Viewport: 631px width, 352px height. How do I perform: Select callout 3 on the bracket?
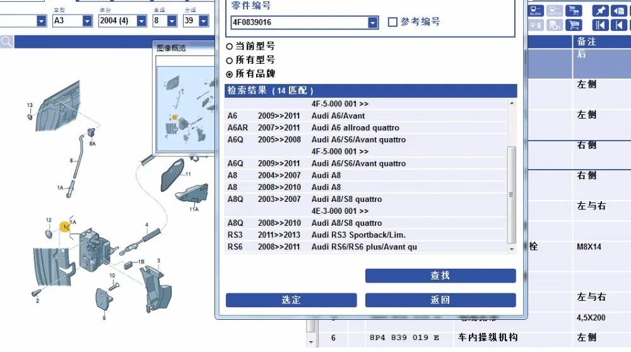tap(158, 261)
